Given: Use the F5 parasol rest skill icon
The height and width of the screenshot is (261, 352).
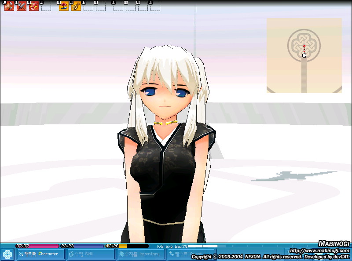Looking at the screenshot, I should coord(64,6).
